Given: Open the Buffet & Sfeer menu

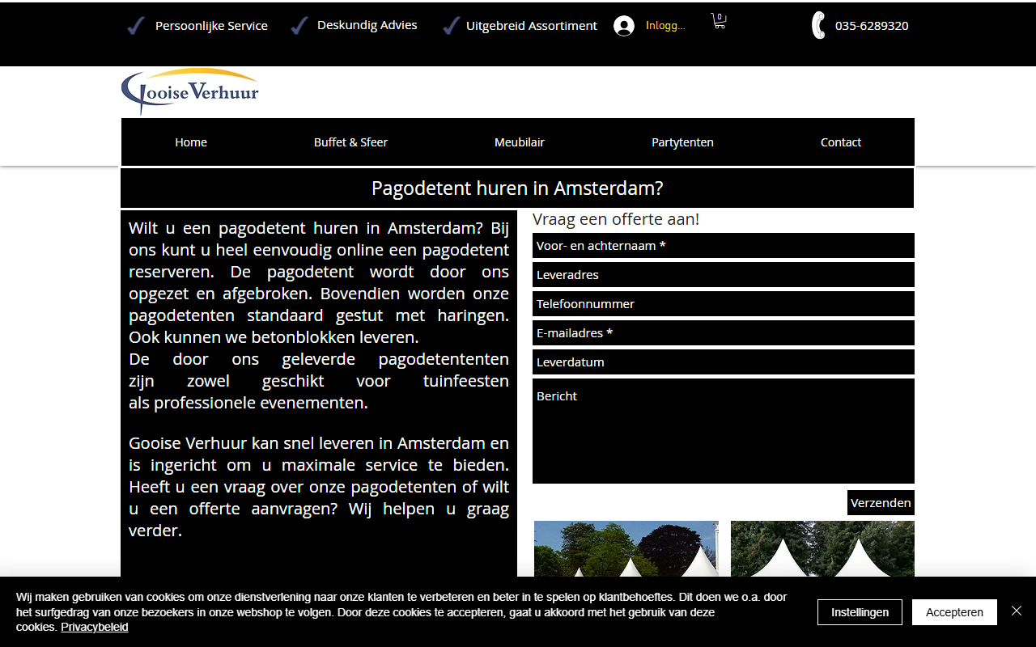Looking at the screenshot, I should (350, 142).
